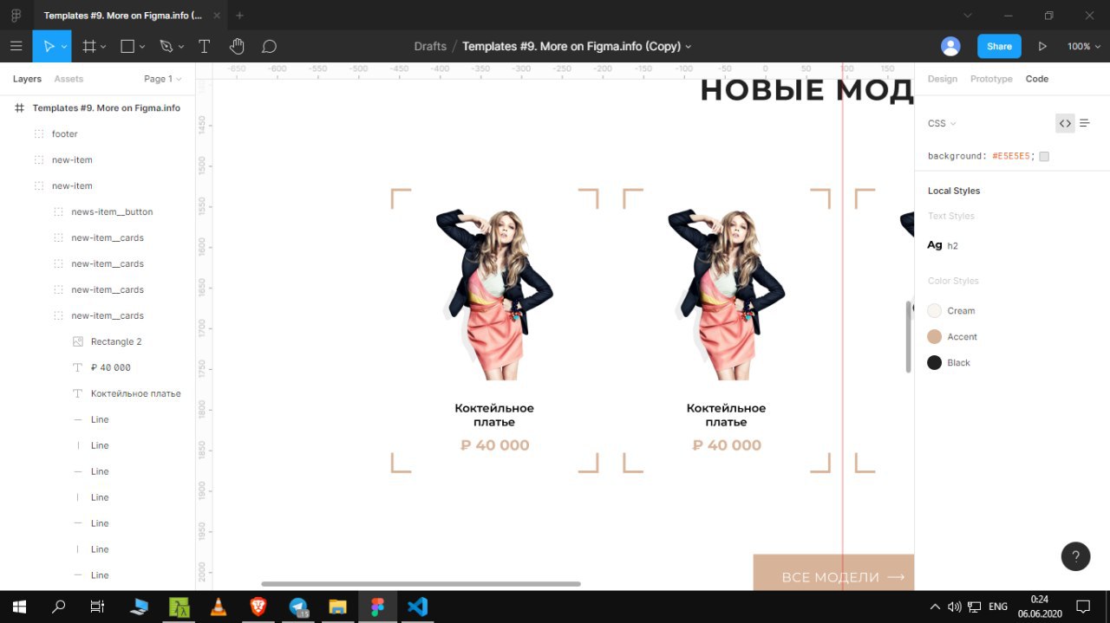The width and height of the screenshot is (1110, 623).
Task: Open Windows Start menu
Action: tap(19, 607)
